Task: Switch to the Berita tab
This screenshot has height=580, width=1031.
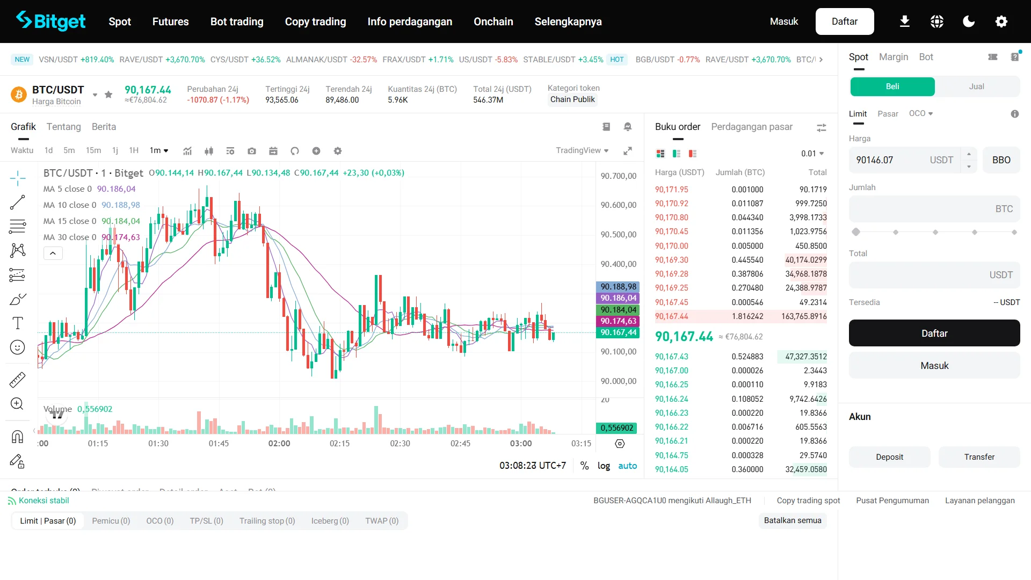Action: click(104, 127)
